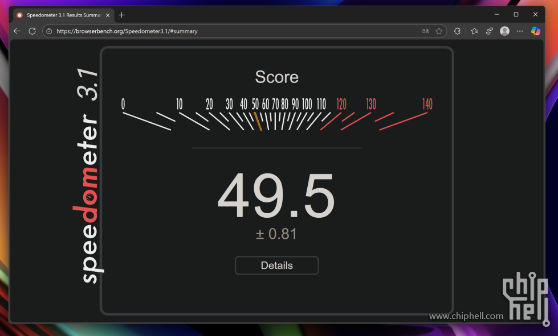Click the red 130 gauge label
The height and width of the screenshot is (336, 558).
[371, 104]
